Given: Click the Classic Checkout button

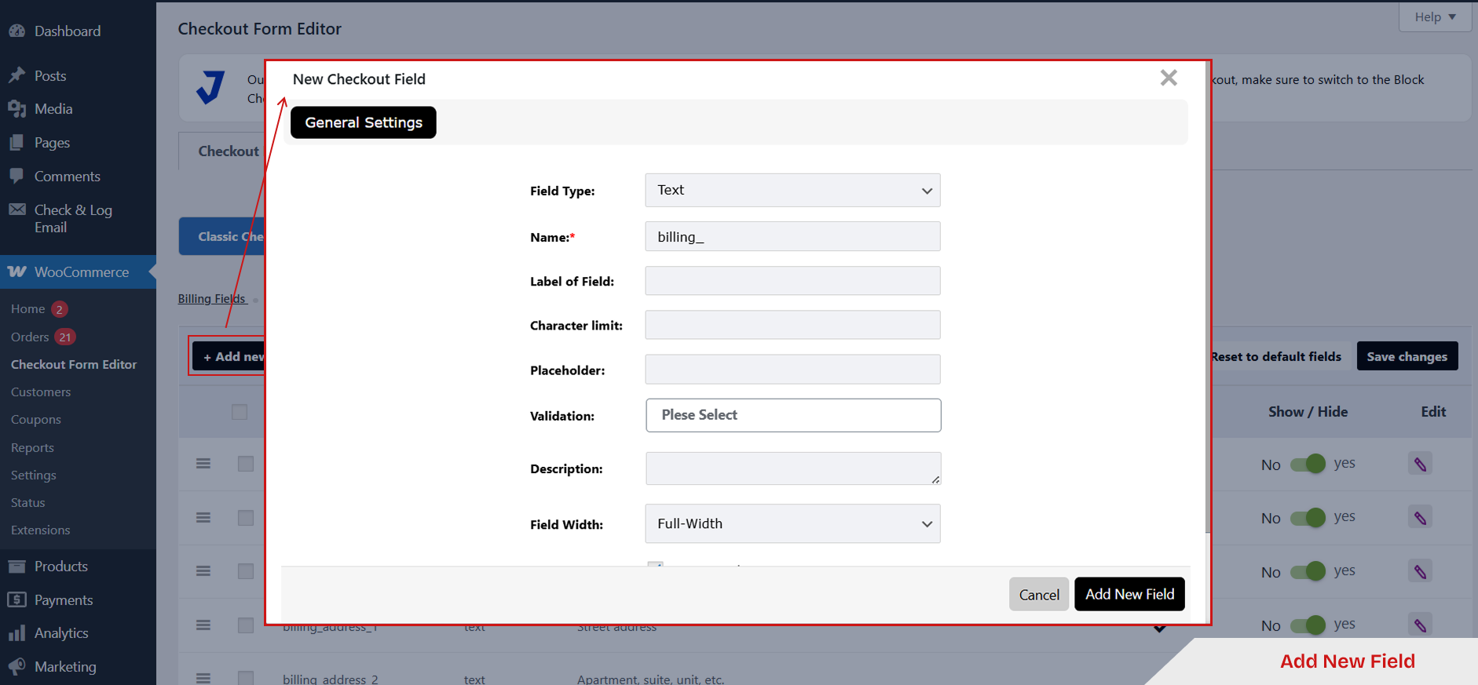Looking at the screenshot, I should click(222, 236).
